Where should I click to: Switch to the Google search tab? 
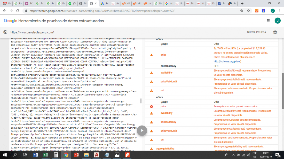[169, 3]
